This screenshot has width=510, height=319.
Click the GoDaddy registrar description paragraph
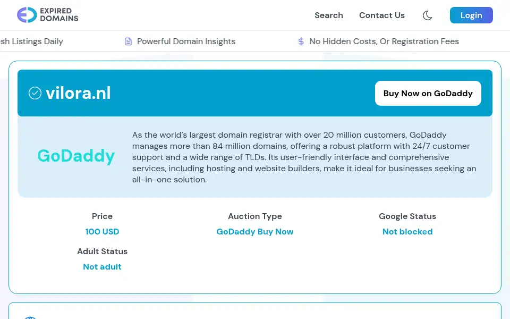304,157
